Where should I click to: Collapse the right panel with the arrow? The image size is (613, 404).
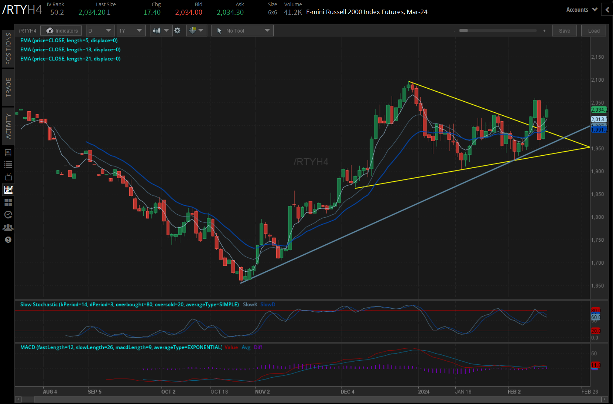(607, 10)
